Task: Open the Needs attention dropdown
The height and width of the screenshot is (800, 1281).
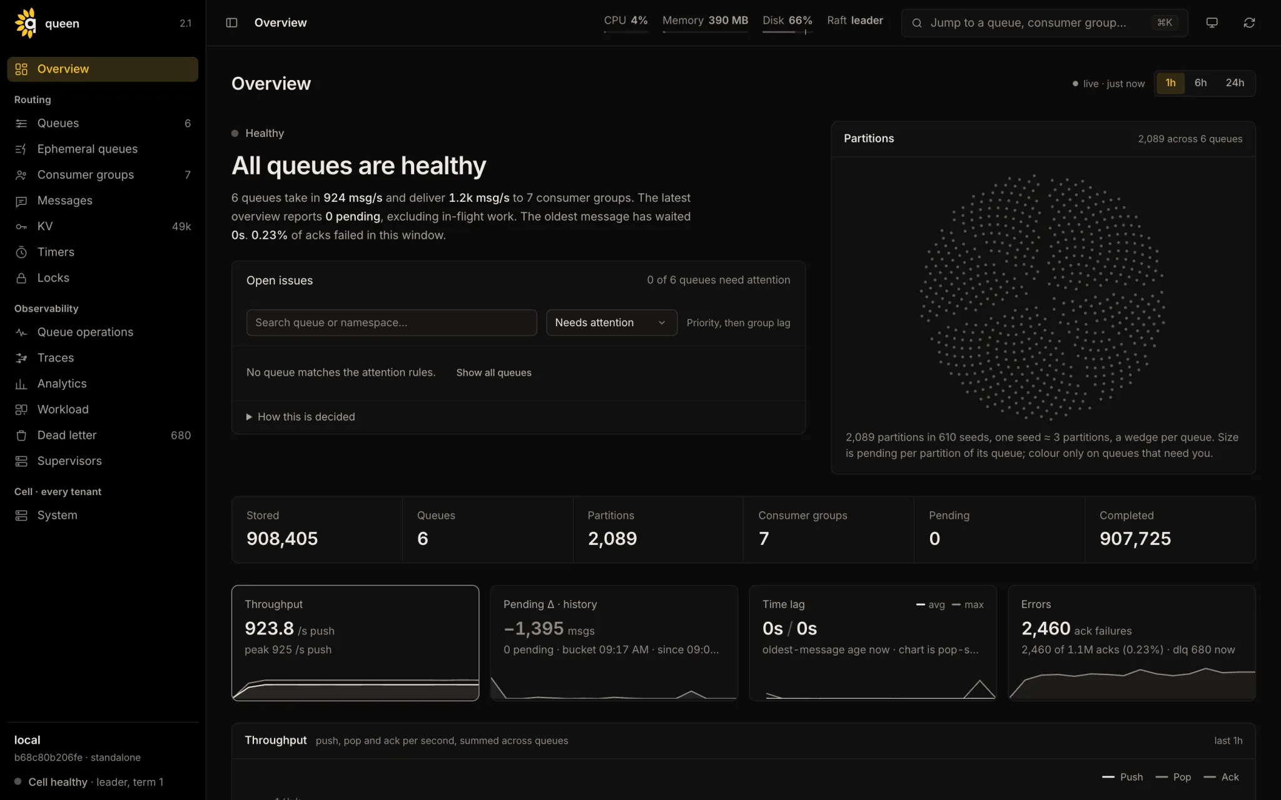Action: pyautogui.click(x=612, y=322)
